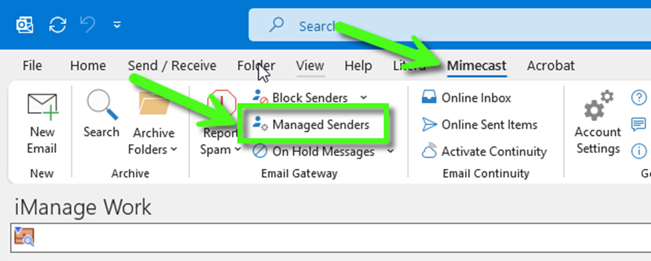Expand the Block Senders dropdown arrow
The height and width of the screenshot is (261, 651).
point(364,97)
